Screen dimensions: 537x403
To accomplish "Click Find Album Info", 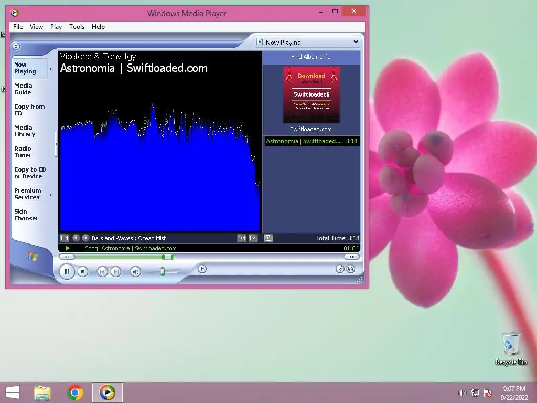I will [x=311, y=57].
